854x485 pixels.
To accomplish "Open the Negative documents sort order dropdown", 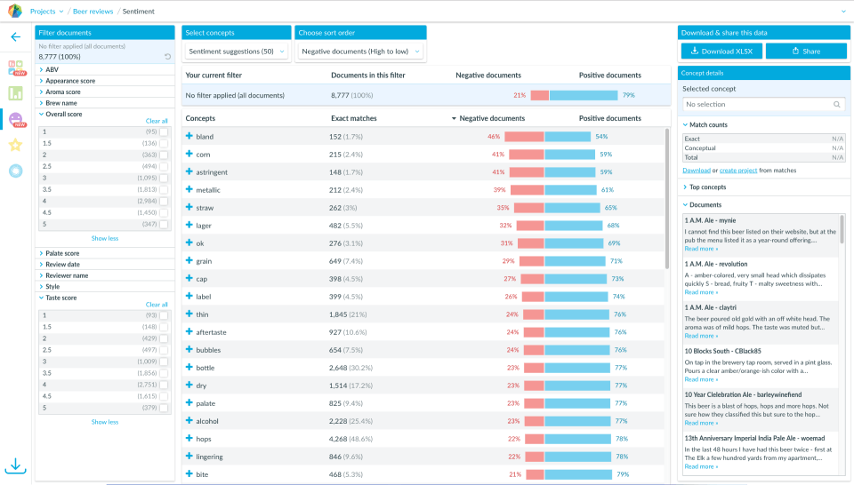I will (360, 52).
